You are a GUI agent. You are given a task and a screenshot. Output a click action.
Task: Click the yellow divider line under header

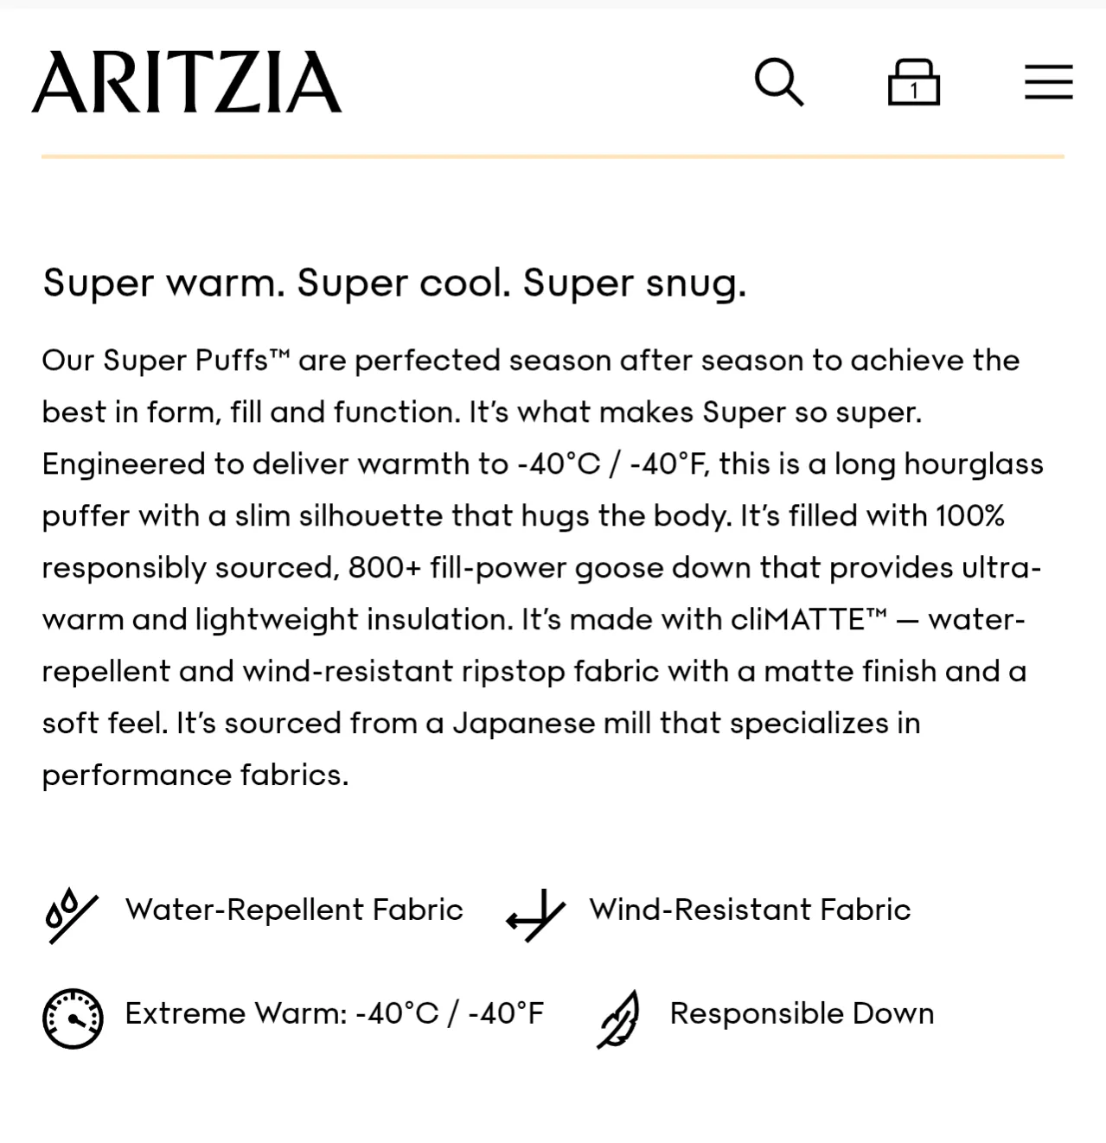coord(553,156)
